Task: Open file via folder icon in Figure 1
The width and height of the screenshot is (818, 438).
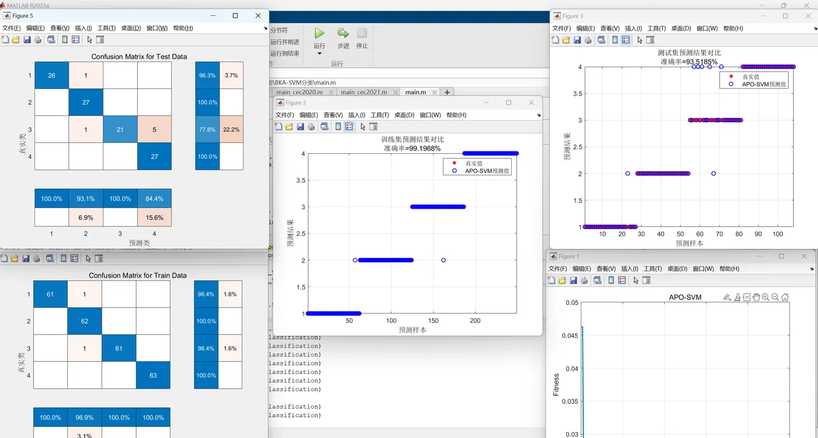Action: point(562,280)
